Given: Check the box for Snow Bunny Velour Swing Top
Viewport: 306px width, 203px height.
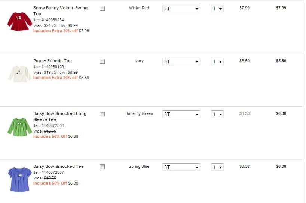Looking at the screenshot, I should (102, 9).
